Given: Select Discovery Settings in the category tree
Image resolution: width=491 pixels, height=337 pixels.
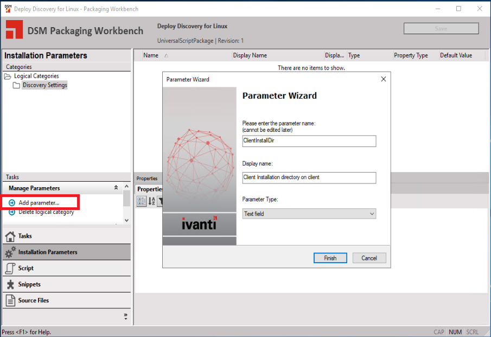Looking at the screenshot, I should [x=44, y=85].
